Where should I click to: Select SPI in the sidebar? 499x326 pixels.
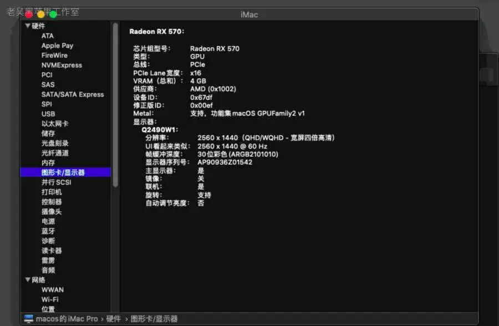[x=47, y=104]
